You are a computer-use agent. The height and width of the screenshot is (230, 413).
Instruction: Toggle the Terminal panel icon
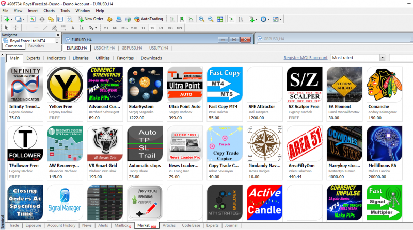(x=60, y=19)
